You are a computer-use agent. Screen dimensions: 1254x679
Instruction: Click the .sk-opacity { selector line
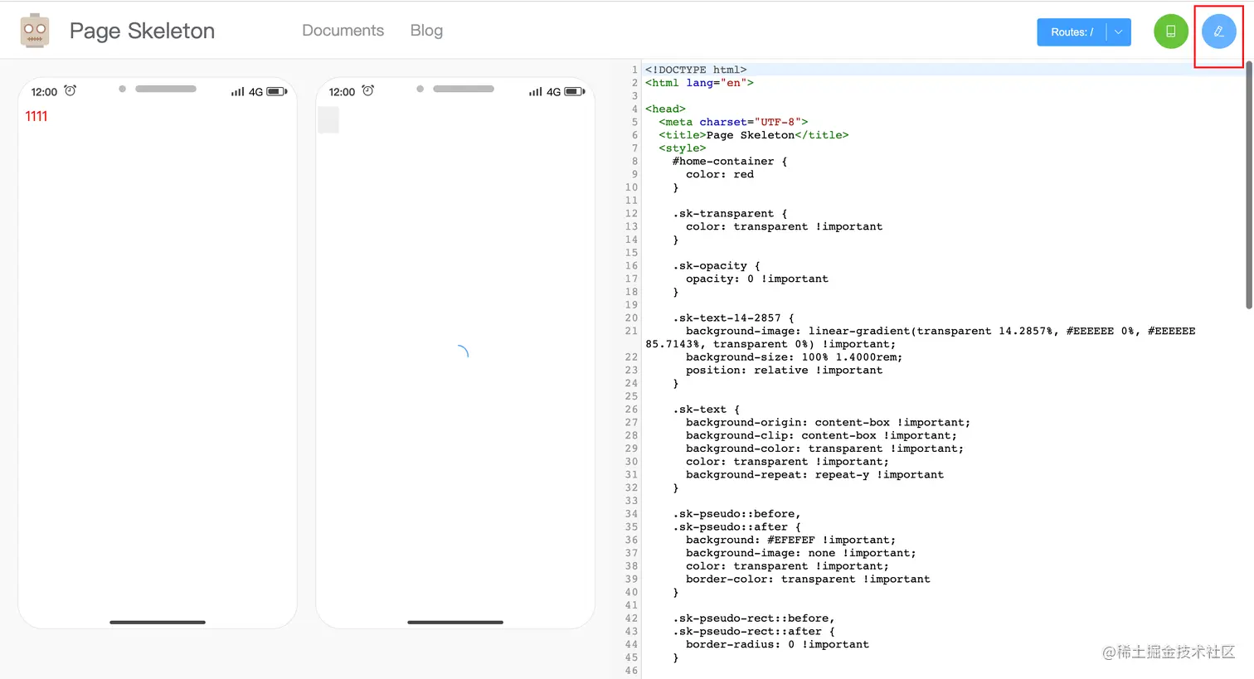717,265
